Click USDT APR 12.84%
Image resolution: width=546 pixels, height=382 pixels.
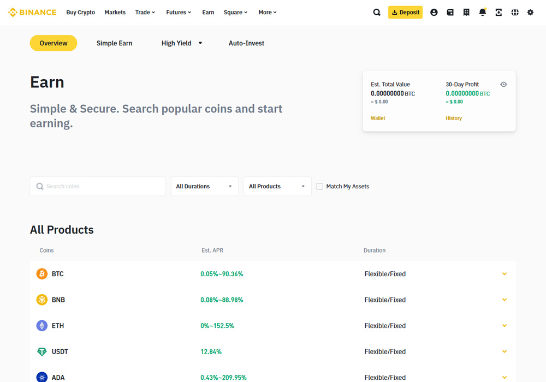[x=211, y=352]
